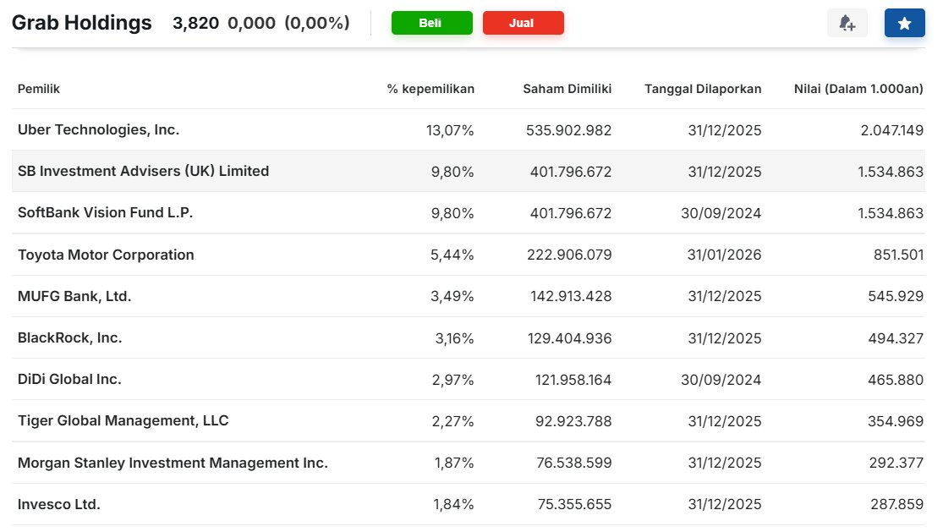Select Morgan Stanley Investment Management Inc.
This screenshot has height=532, width=943.
click(173, 463)
